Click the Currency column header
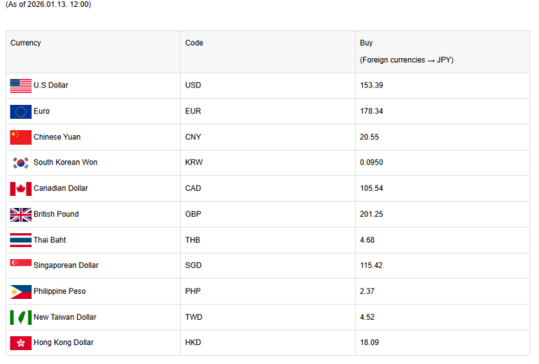The image size is (539, 364). tap(26, 43)
